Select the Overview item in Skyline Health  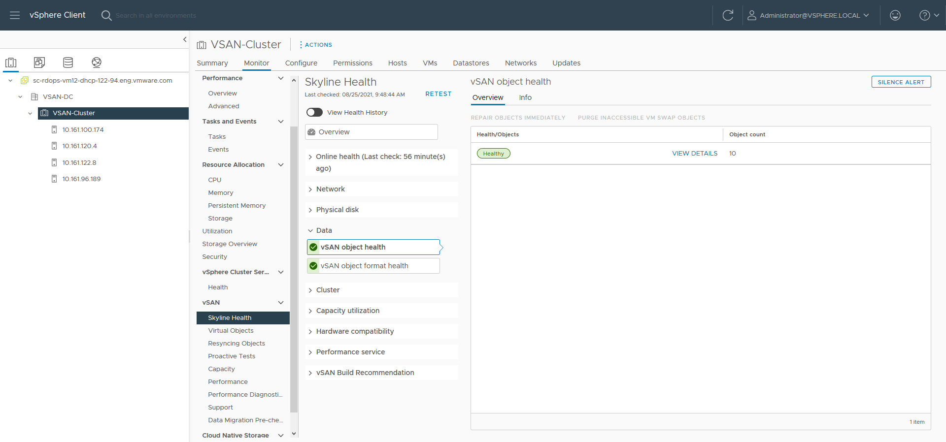coord(372,132)
